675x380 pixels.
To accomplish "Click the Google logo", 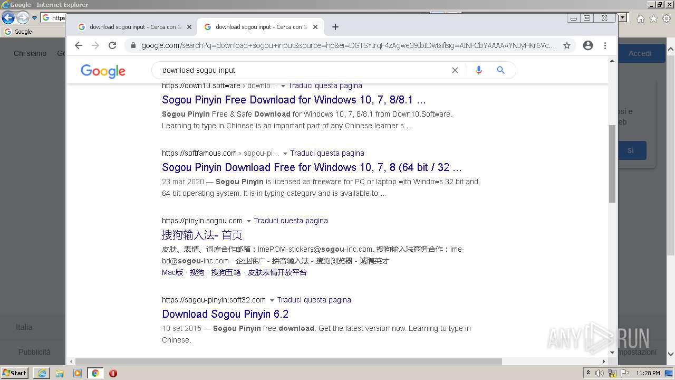I will 103,71.
